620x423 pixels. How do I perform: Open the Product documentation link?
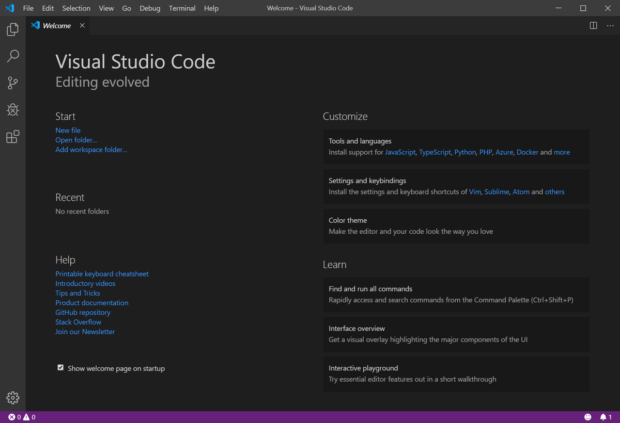pos(92,303)
